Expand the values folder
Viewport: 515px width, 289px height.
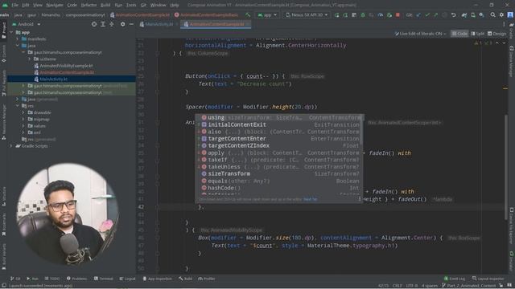(23, 126)
